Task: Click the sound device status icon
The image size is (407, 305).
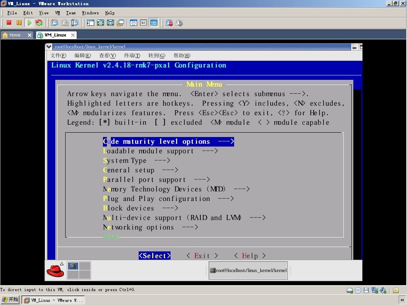Action: 383,290
